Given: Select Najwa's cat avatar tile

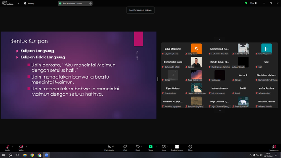Looking at the screenshot, I should coord(196,88).
